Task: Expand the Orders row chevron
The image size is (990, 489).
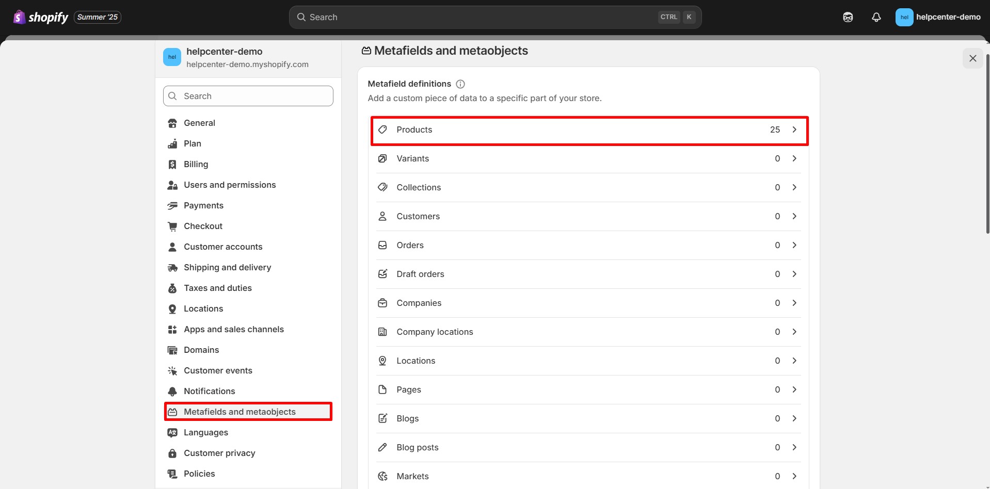Action: pos(794,245)
